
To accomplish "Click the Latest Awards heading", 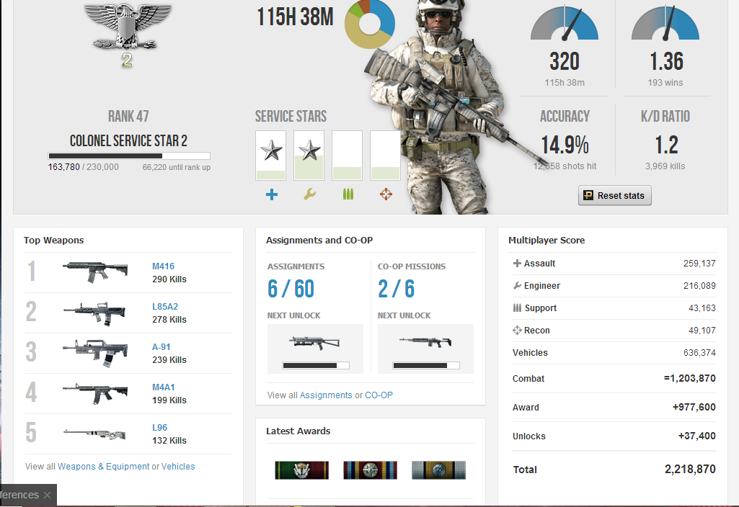I will tap(298, 431).
